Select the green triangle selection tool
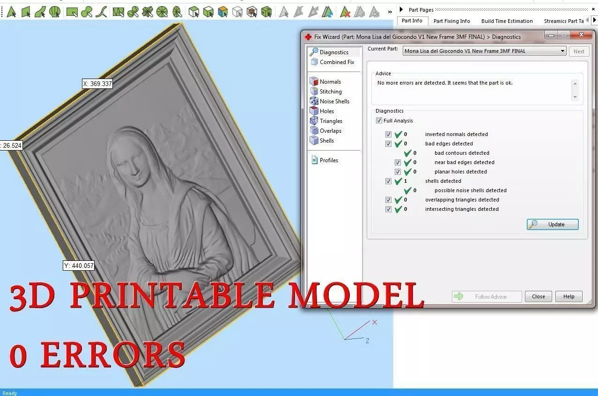The image size is (598, 396). click(11, 12)
